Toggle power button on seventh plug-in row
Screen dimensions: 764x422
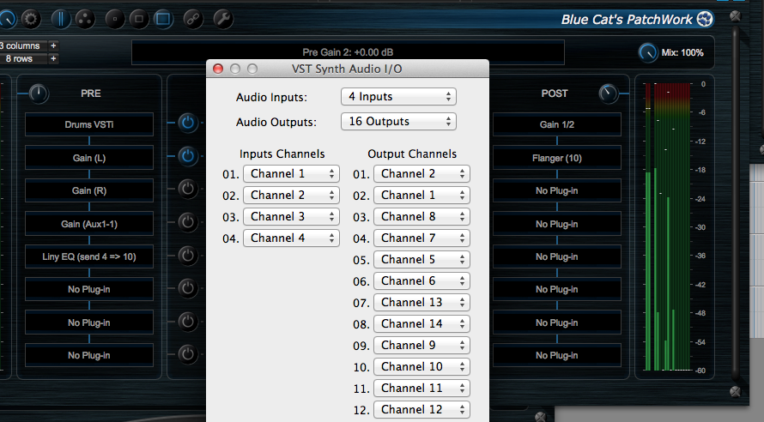tap(188, 322)
